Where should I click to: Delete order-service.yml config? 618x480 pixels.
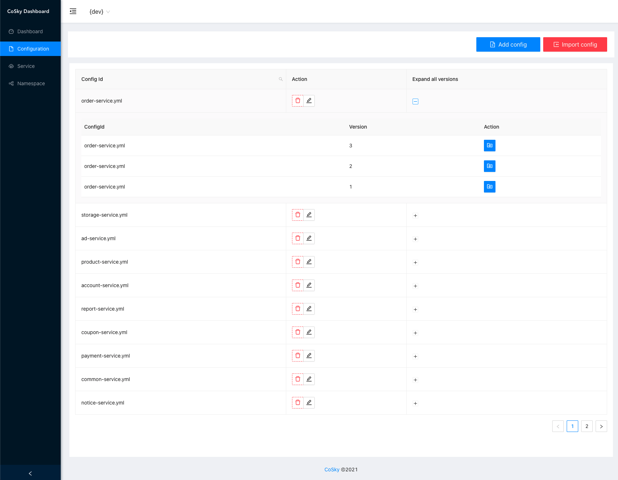click(298, 101)
